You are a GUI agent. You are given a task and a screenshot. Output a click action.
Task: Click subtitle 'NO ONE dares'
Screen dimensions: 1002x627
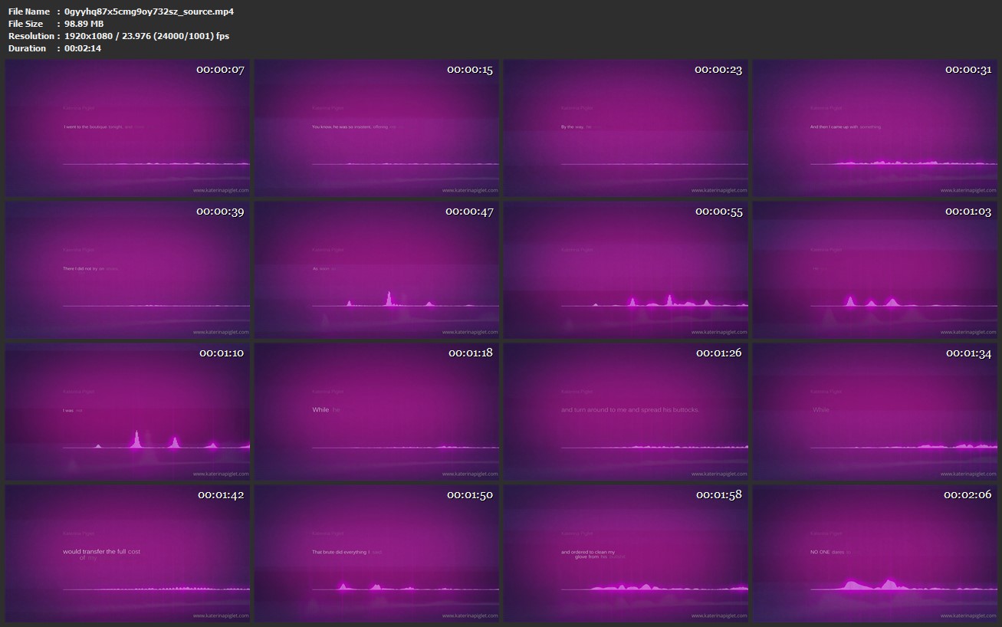[827, 552]
